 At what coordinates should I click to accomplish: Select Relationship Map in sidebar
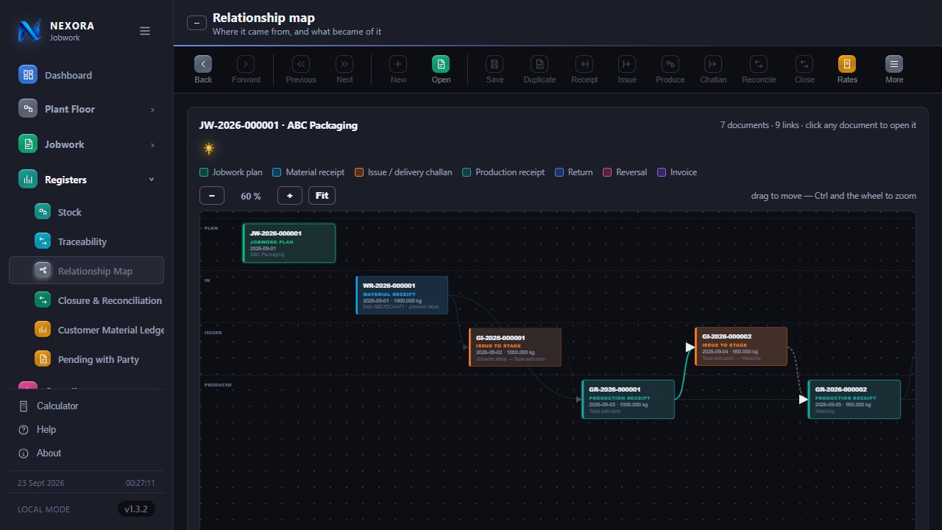pyautogui.click(x=86, y=271)
